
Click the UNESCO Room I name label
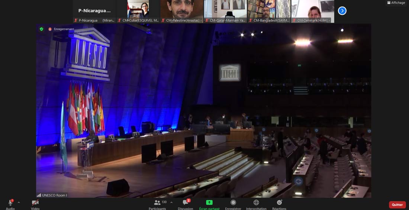coord(55,195)
